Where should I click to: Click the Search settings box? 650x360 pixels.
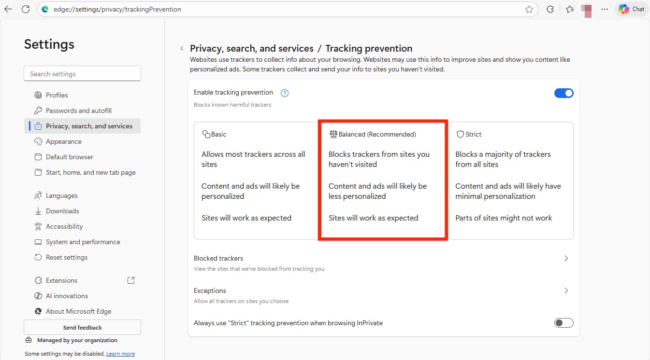pyautogui.click(x=82, y=74)
